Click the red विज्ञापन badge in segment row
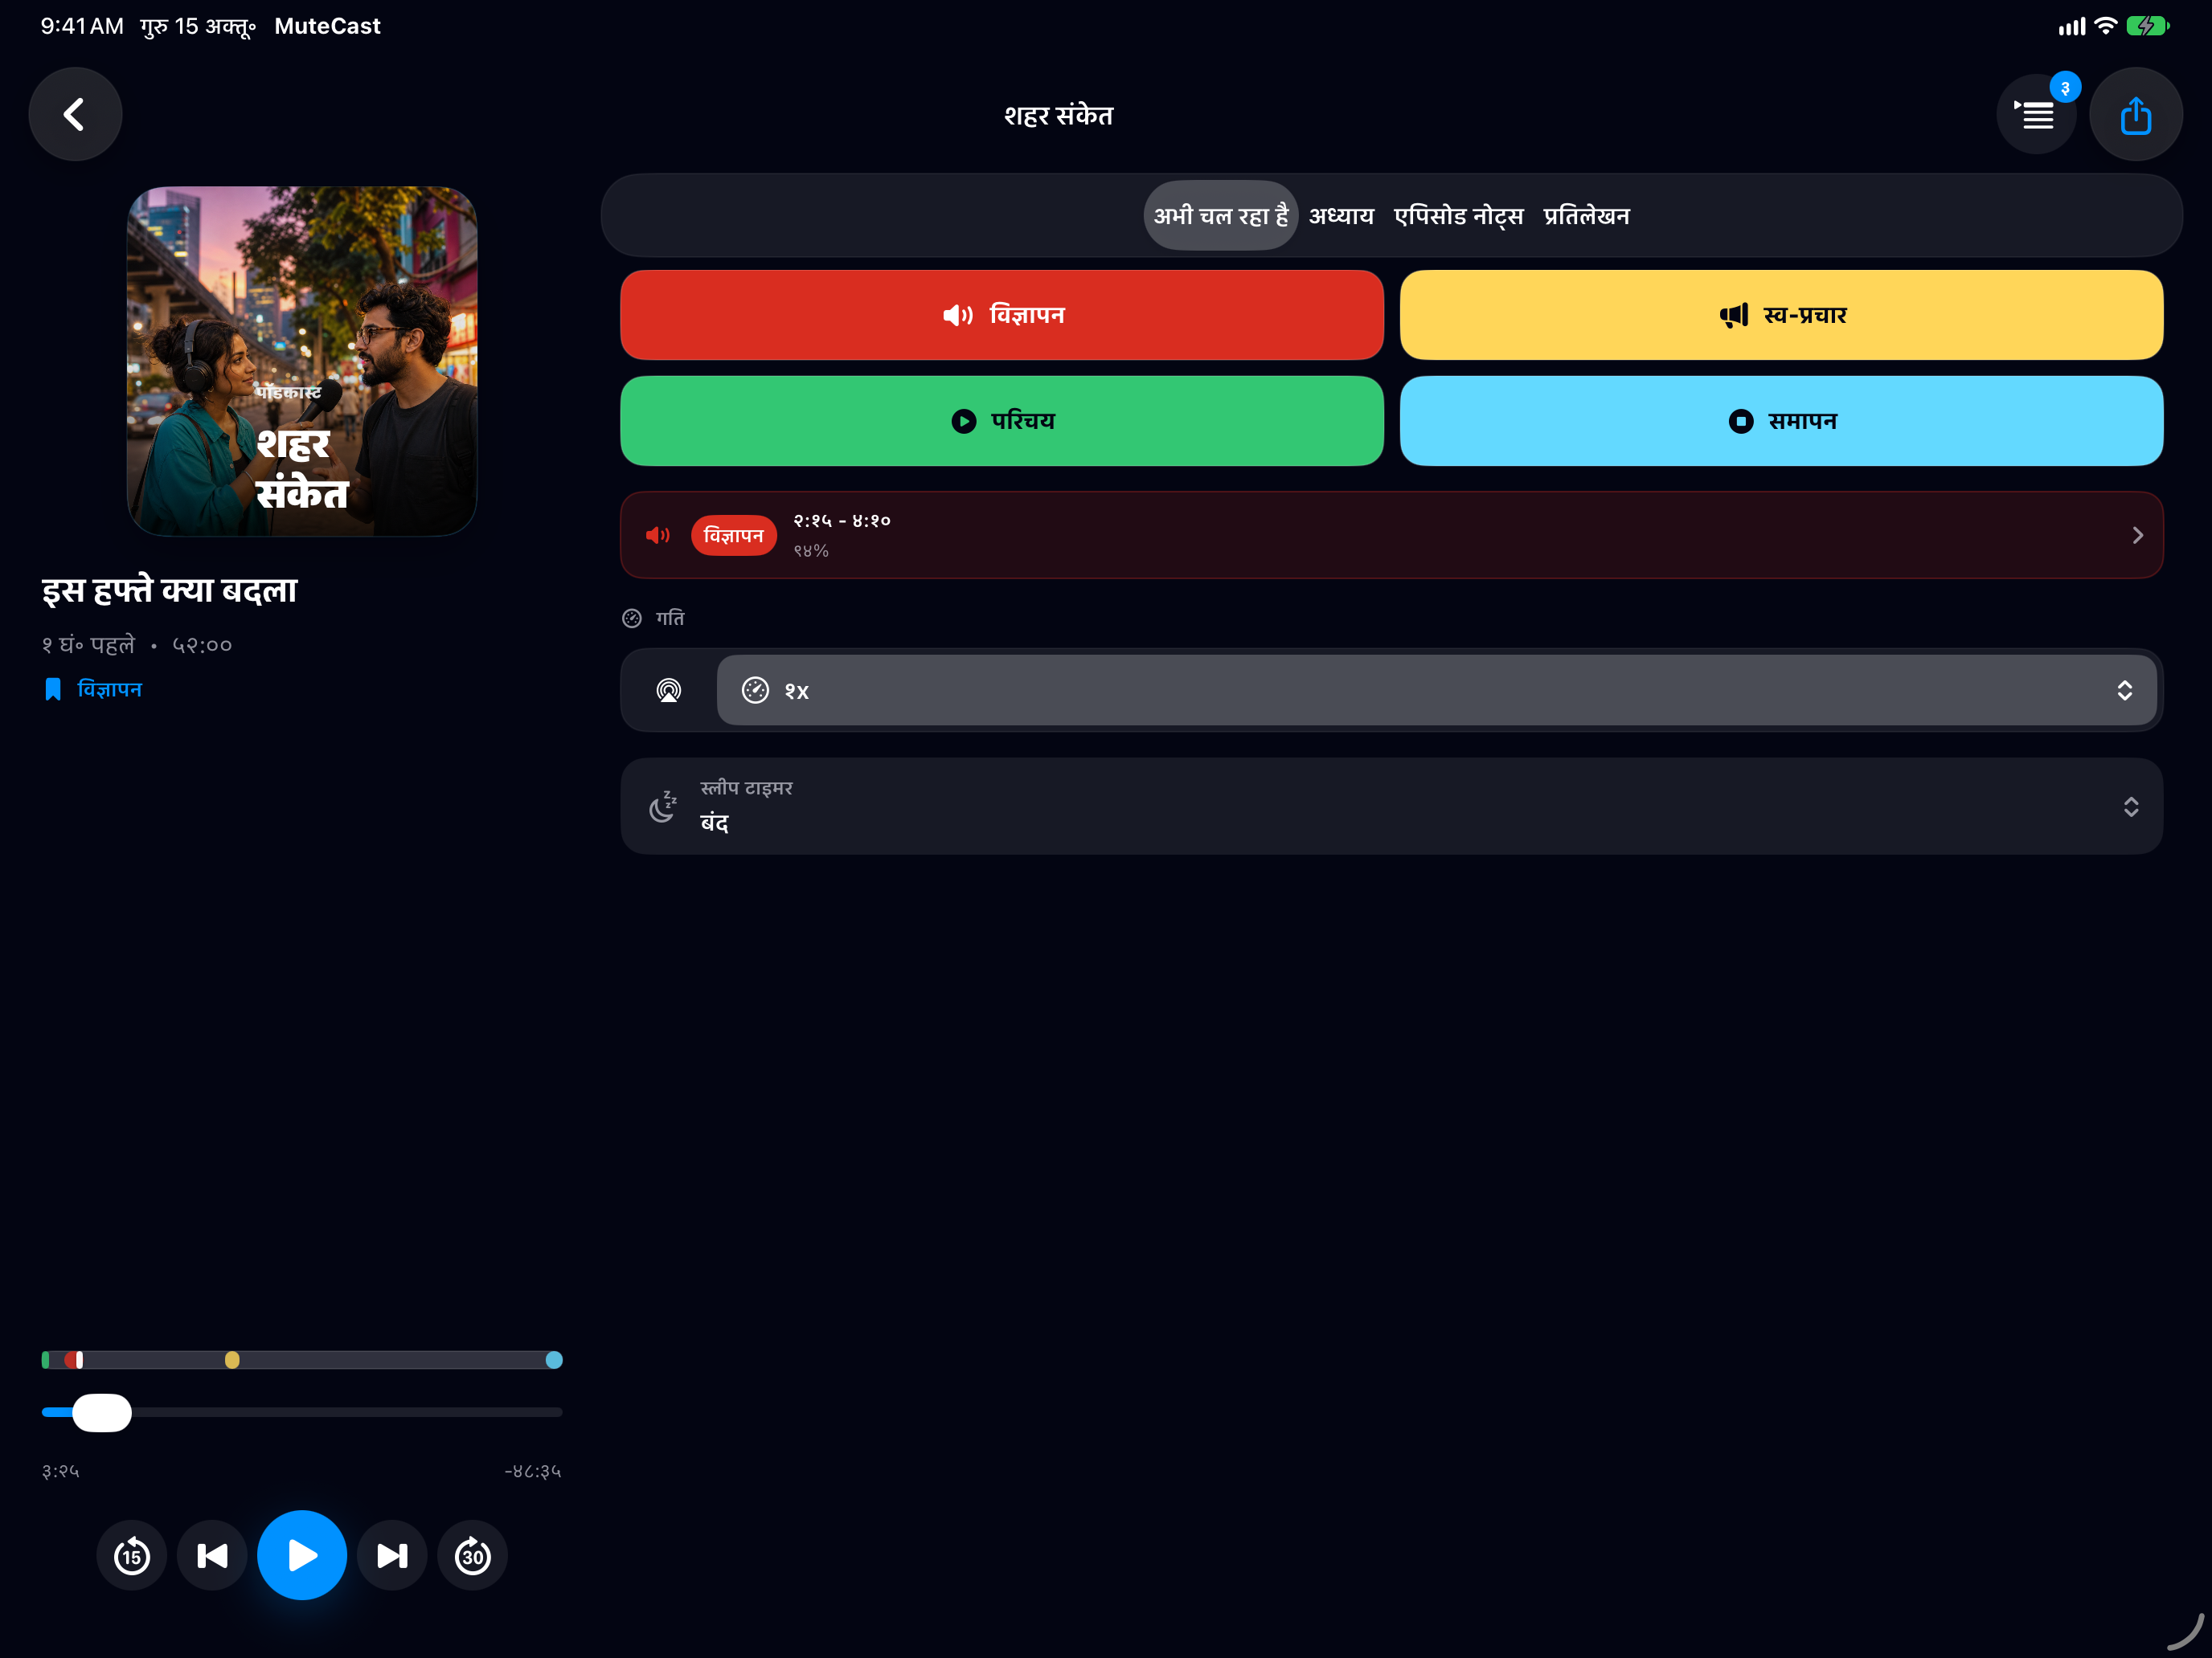Viewport: 2212px width, 1658px height. (x=734, y=536)
